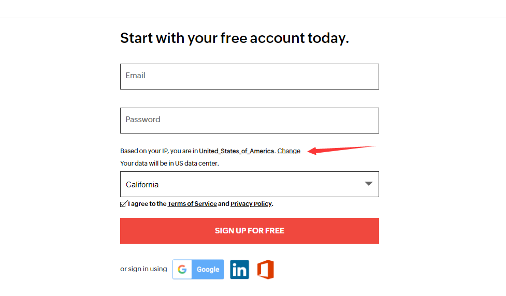Focus the Email input field

(x=249, y=77)
